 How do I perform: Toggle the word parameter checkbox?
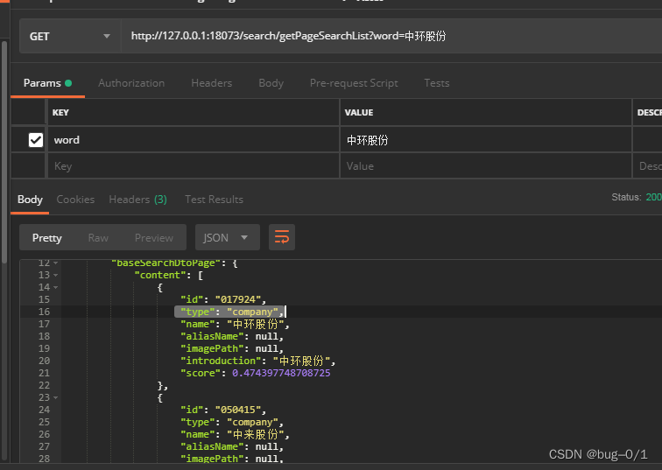(x=36, y=140)
